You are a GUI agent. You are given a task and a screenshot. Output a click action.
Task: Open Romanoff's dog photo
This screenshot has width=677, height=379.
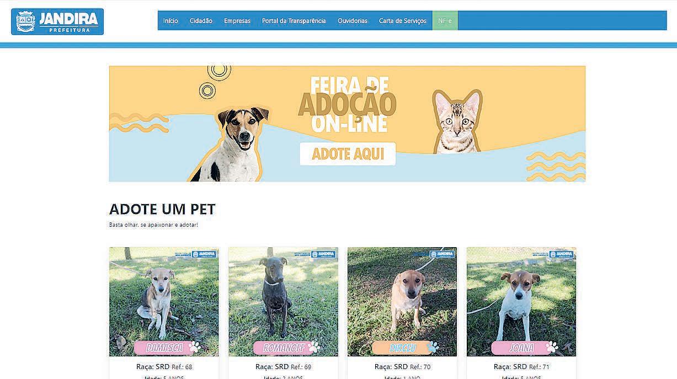pos(283,302)
